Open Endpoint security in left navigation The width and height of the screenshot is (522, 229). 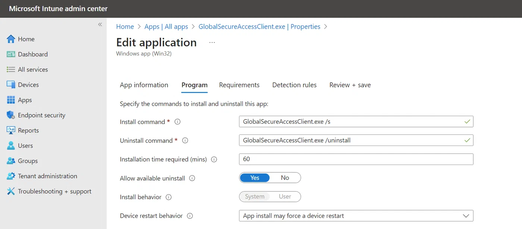pyautogui.click(x=41, y=115)
